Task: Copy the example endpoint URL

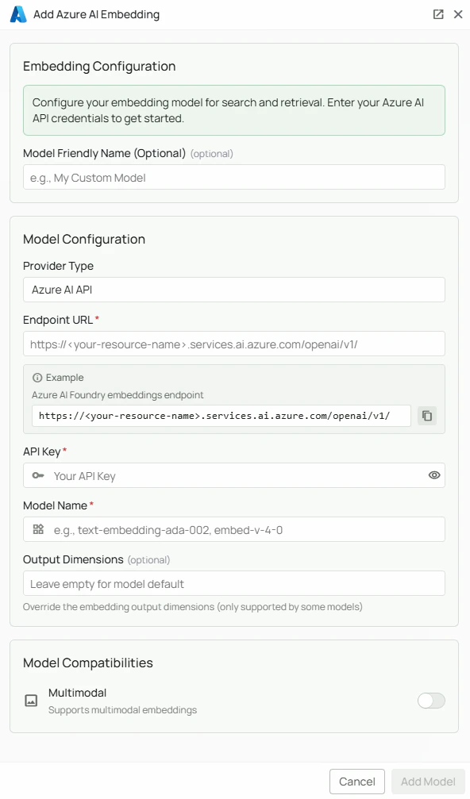Action: (x=426, y=416)
